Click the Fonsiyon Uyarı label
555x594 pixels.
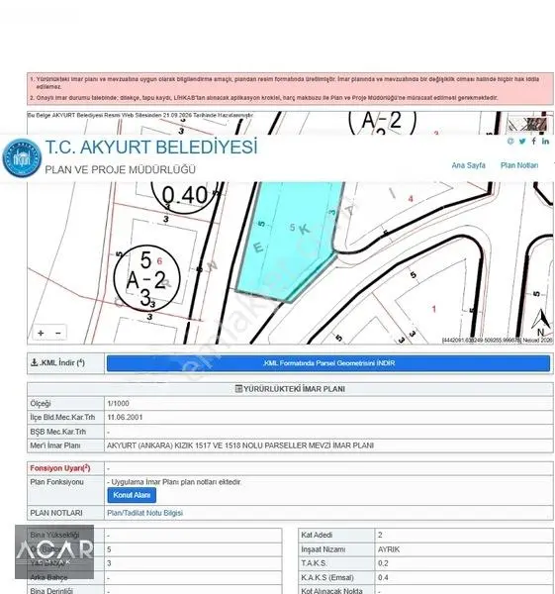60,468
